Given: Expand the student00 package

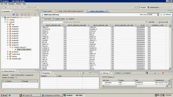Looking at the screenshot, I should [8, 27].
